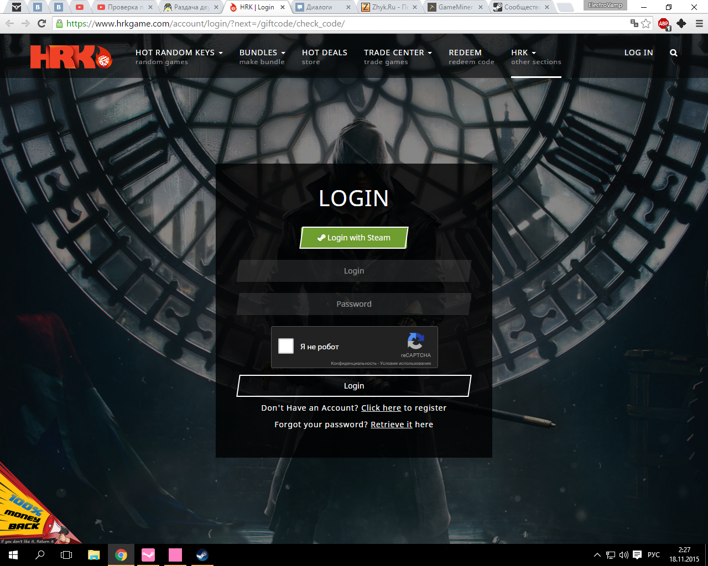Open the pink Steam-logo taskbar app
The width and height of the screenshot is (708, 566).
pos(148,555)
